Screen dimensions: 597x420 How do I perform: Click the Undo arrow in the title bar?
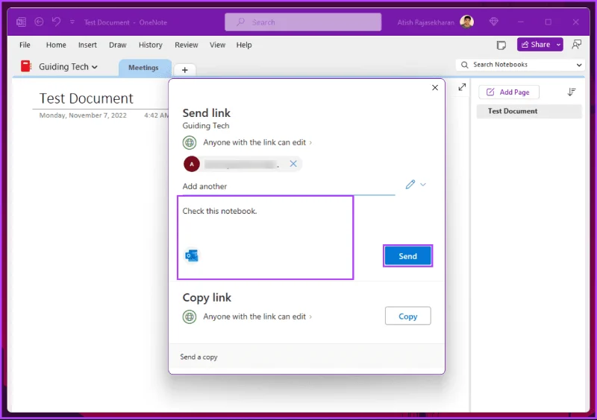coord(57,22)
